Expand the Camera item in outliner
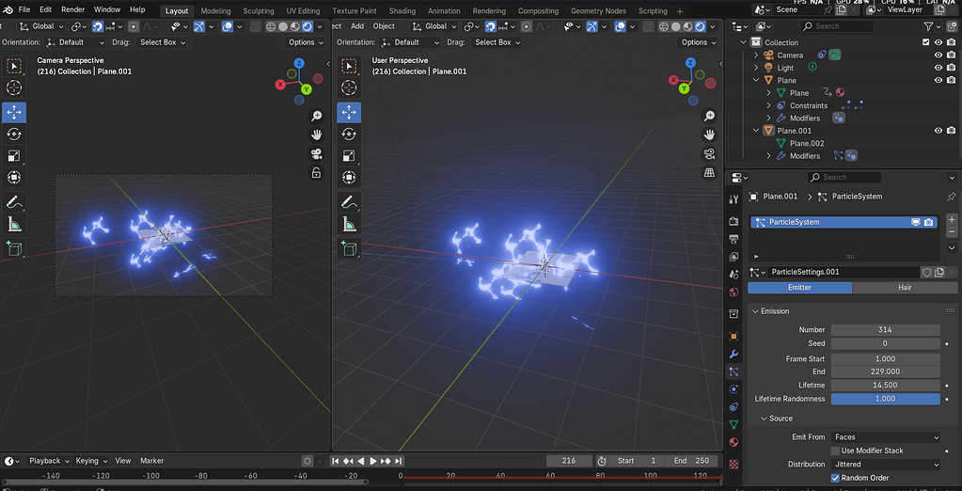962x491 pixels. click(756, 55)
